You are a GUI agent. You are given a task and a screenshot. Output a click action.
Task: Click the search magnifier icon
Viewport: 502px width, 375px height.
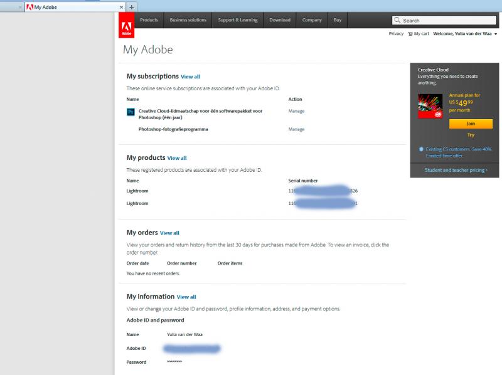(397, 20)
